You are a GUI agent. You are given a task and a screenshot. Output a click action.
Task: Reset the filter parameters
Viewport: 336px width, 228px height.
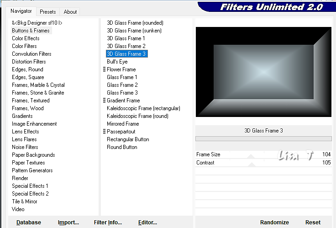313,223
